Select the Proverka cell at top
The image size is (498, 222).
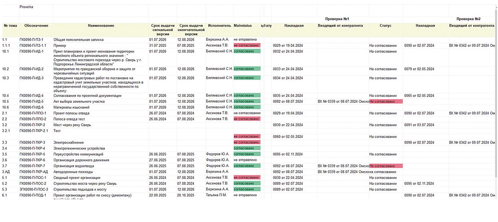tap(26, 7)
